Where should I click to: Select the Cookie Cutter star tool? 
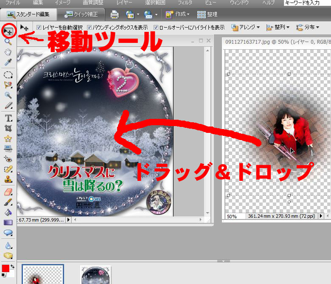coord(8,138)
